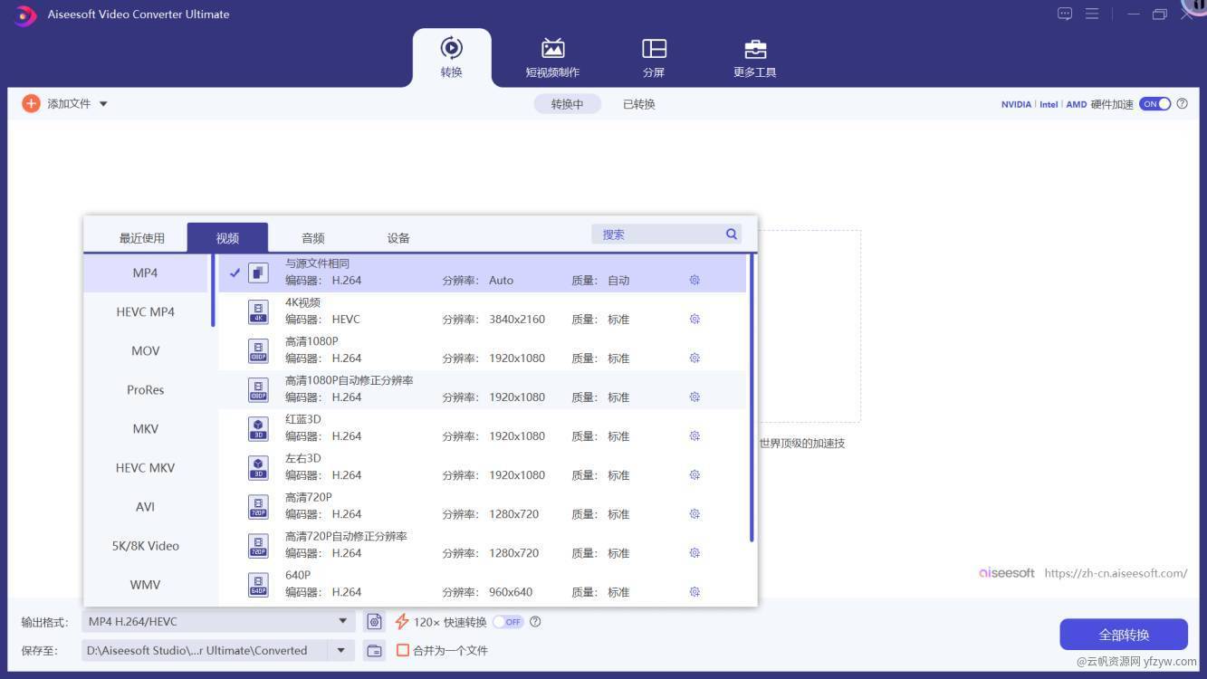Open the 转换 converter tab
The height and width of the screenshot is (679, 1207).
click(452, 58)
